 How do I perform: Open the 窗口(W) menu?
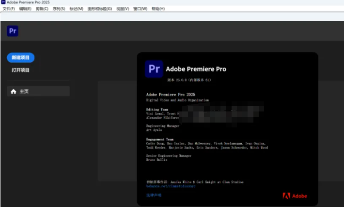coord(140,9)
